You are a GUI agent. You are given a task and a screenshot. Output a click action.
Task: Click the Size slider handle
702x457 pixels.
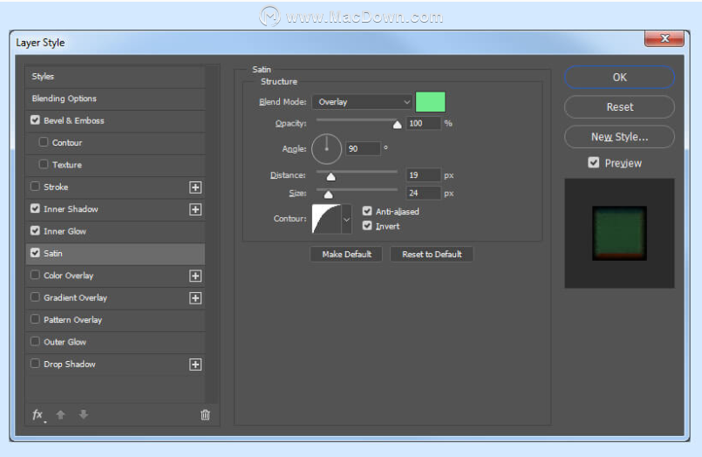point(328,194)
